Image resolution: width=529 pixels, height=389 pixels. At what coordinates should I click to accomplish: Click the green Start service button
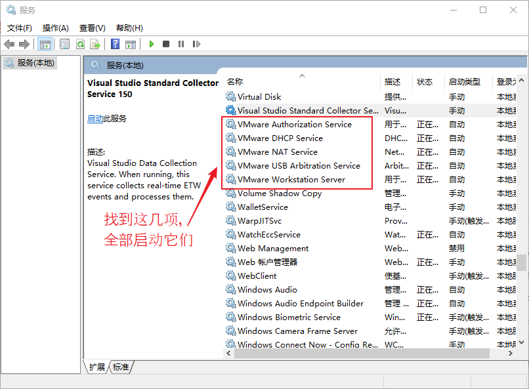[152, 44]
